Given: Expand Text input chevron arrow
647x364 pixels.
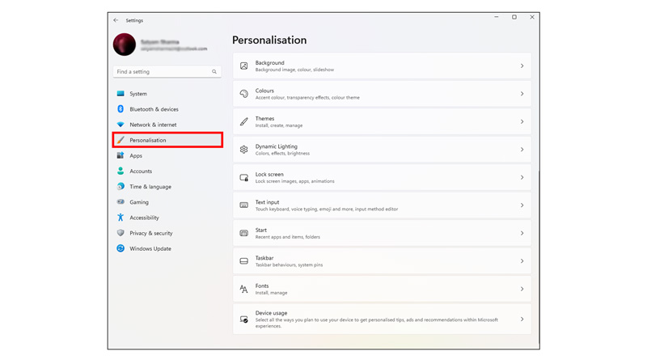Looking at the screenshot, I should 522,205.
